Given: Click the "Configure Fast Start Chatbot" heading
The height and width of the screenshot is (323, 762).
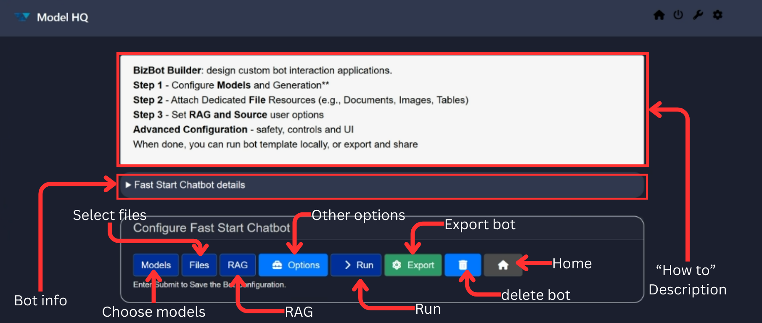Looking at the screenshot, I should point(212,228).
